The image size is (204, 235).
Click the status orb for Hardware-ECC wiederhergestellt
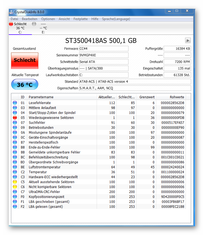click(x=15, y=177)
